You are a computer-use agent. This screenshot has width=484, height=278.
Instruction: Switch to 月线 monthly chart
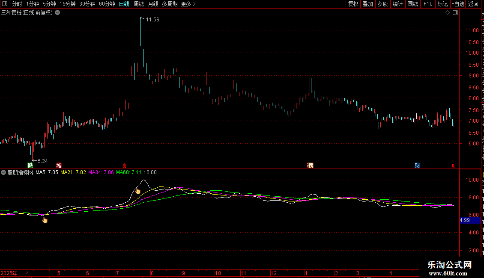click(153, 4)
